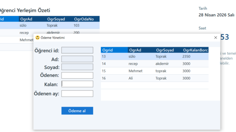The image size is (236, 132).
Task: Click recep in background Yerleşim Özeti table
Action: click(24, 32)
